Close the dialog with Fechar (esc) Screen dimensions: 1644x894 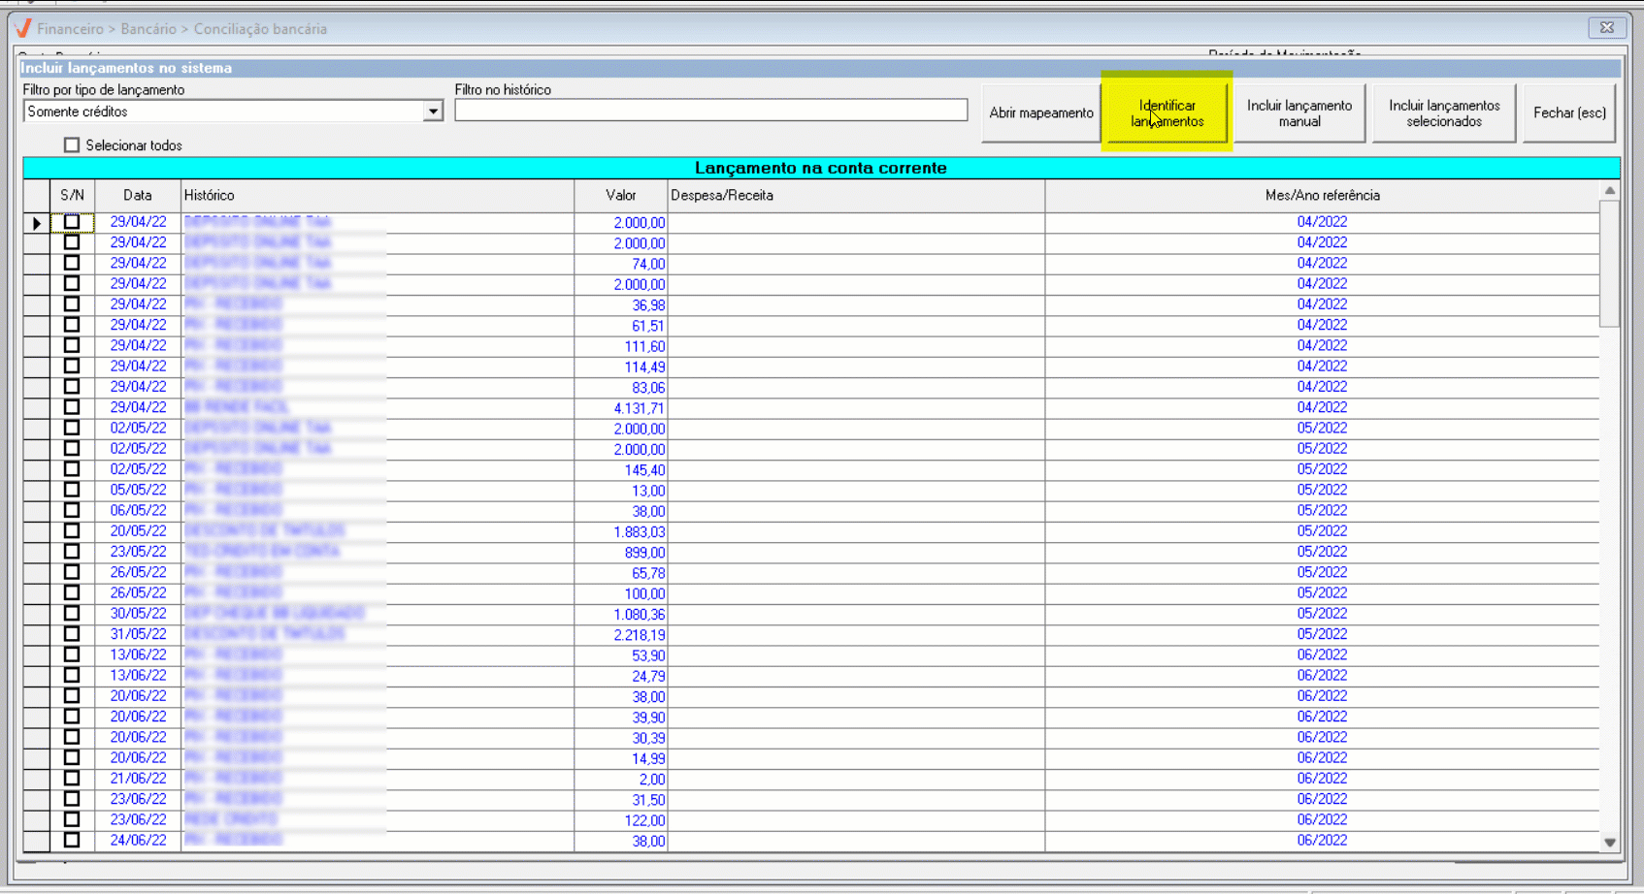click(1568, 112)
